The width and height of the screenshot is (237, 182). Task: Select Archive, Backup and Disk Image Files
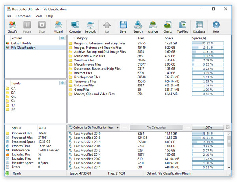coord(100,52)
